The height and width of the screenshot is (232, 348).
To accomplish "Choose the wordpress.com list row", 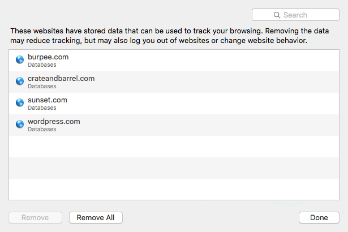I will (170, 124).
